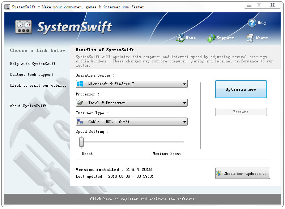The image size is (285, 209).
Task: Click the Optimize now button
Action: (x=241, y=89)
